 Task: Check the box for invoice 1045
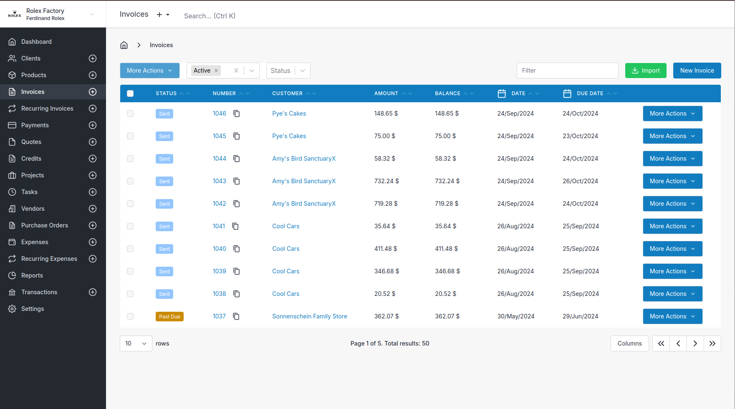pos(130,136)
